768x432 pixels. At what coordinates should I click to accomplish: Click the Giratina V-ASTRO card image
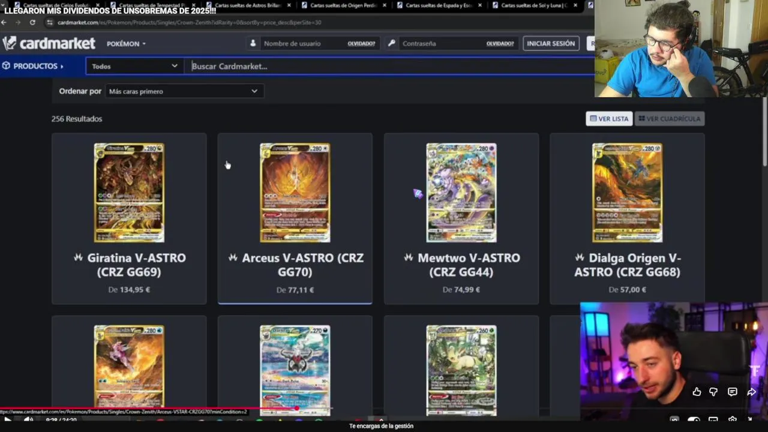click(129, 193)
